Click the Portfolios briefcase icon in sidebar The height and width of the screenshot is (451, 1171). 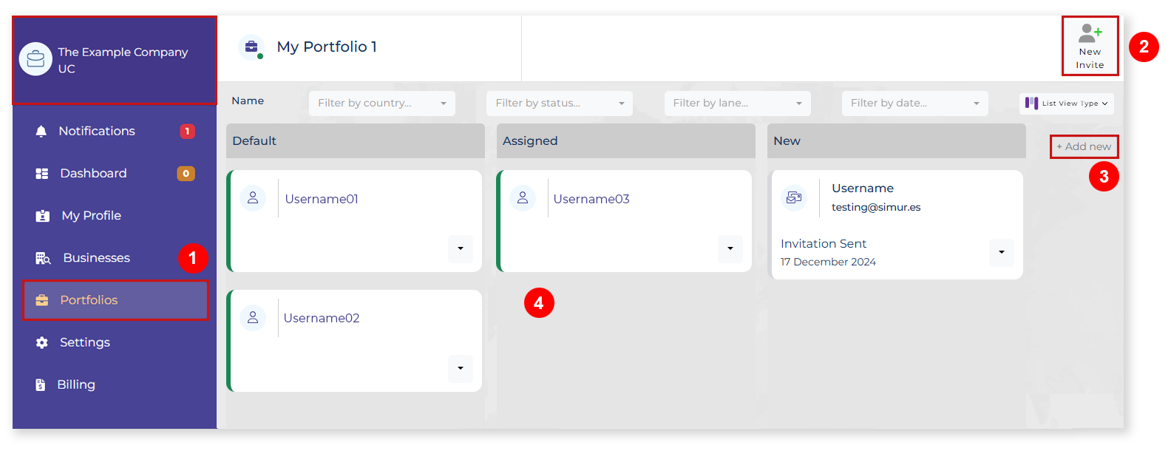[x=42, y=300]
